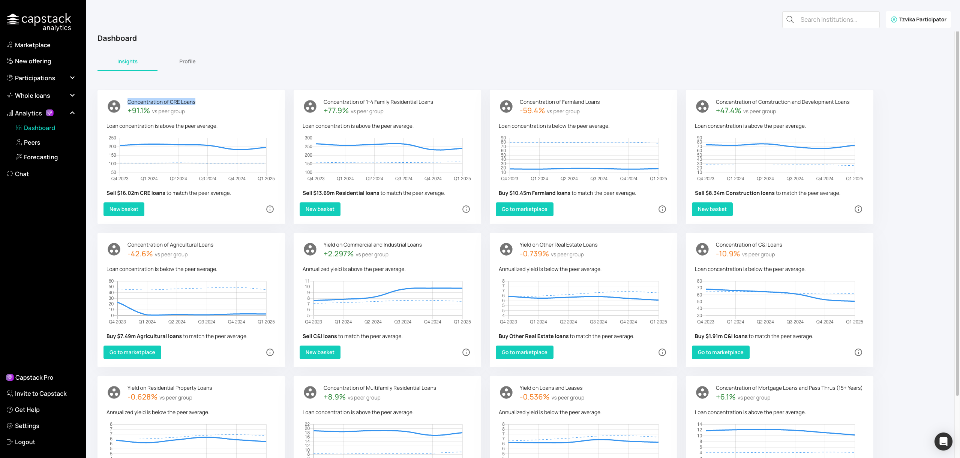Image resolution: width=960 pixels, height=458 pixels.
Task: Open info icon on Other Real Estate Loans card
Action: click(x=662, y=352)
